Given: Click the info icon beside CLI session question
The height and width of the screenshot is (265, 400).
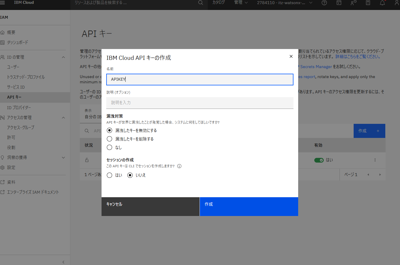Looking at the screenshot, I should point(179,166).
